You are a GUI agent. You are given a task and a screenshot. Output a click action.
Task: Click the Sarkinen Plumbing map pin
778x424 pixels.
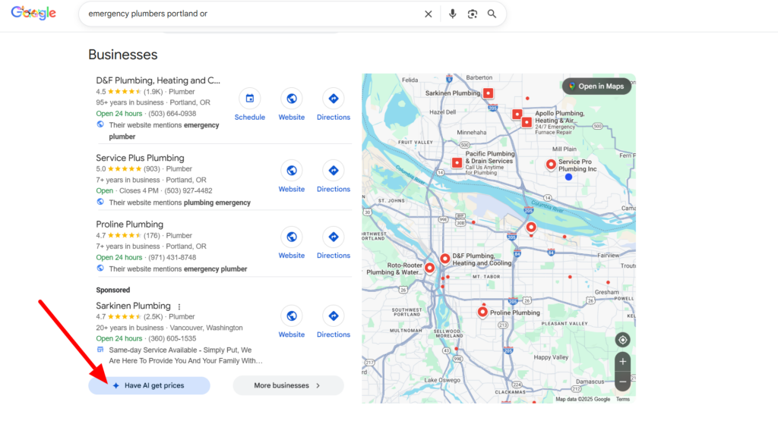click(x=489, y=93)
